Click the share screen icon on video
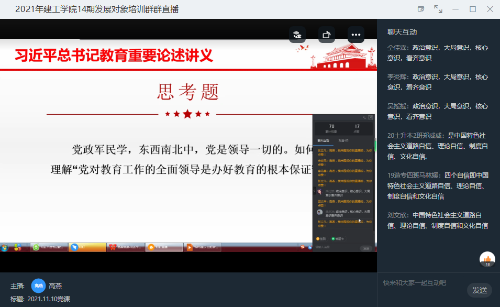 point(327,35)
